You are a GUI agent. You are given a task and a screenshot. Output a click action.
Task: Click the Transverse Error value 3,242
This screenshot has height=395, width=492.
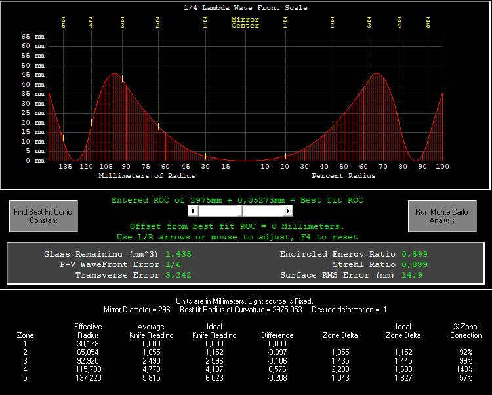[178, 275]
